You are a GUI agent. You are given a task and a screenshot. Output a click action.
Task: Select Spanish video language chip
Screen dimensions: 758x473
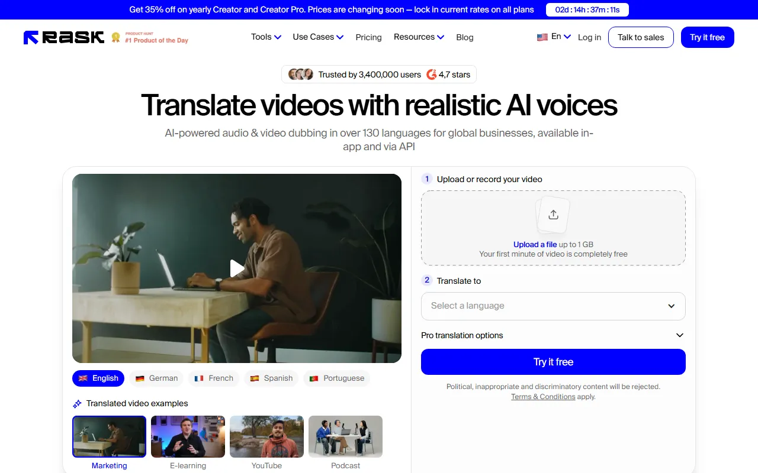(x=271, y=378)
